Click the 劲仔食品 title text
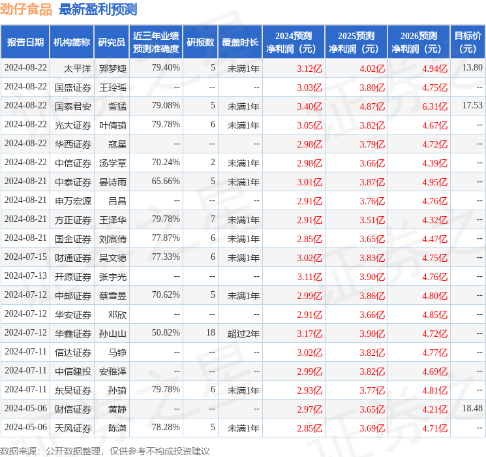 tap(26, 9)
